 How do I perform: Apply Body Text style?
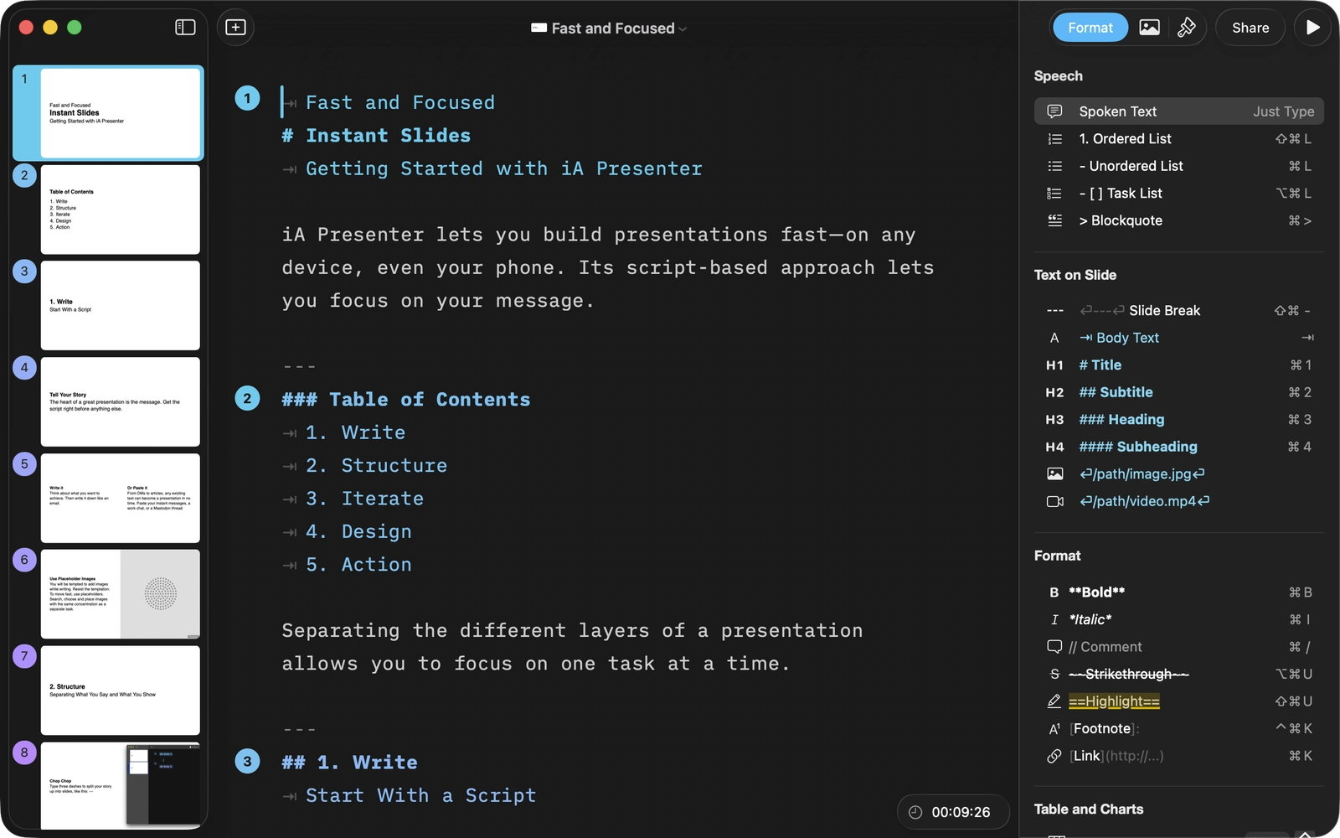(x=1179, y=338)
